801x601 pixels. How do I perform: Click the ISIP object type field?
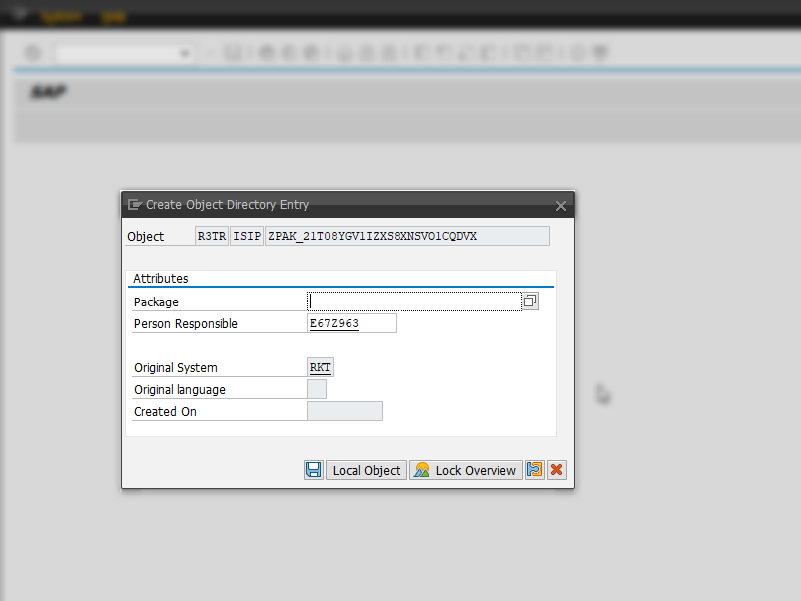(x=247, y=236)
